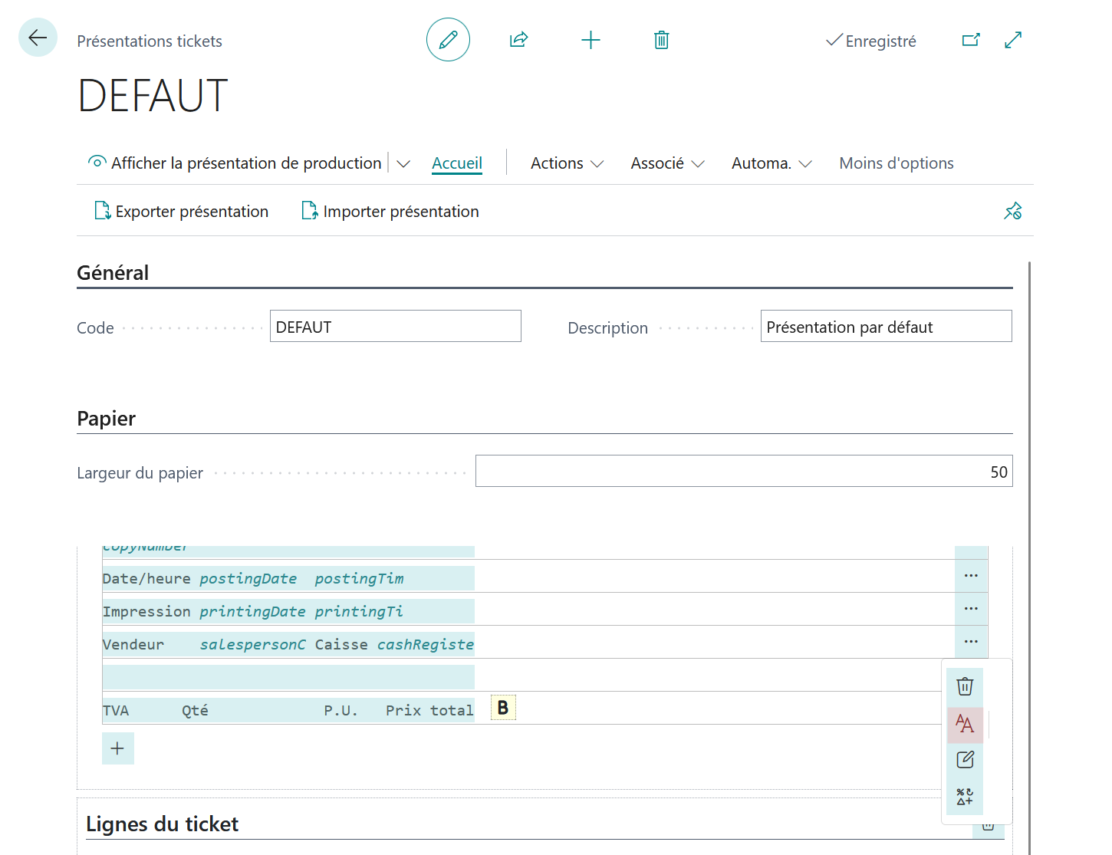Click Exporter présentation button
1112x855 pixels.
181,211
